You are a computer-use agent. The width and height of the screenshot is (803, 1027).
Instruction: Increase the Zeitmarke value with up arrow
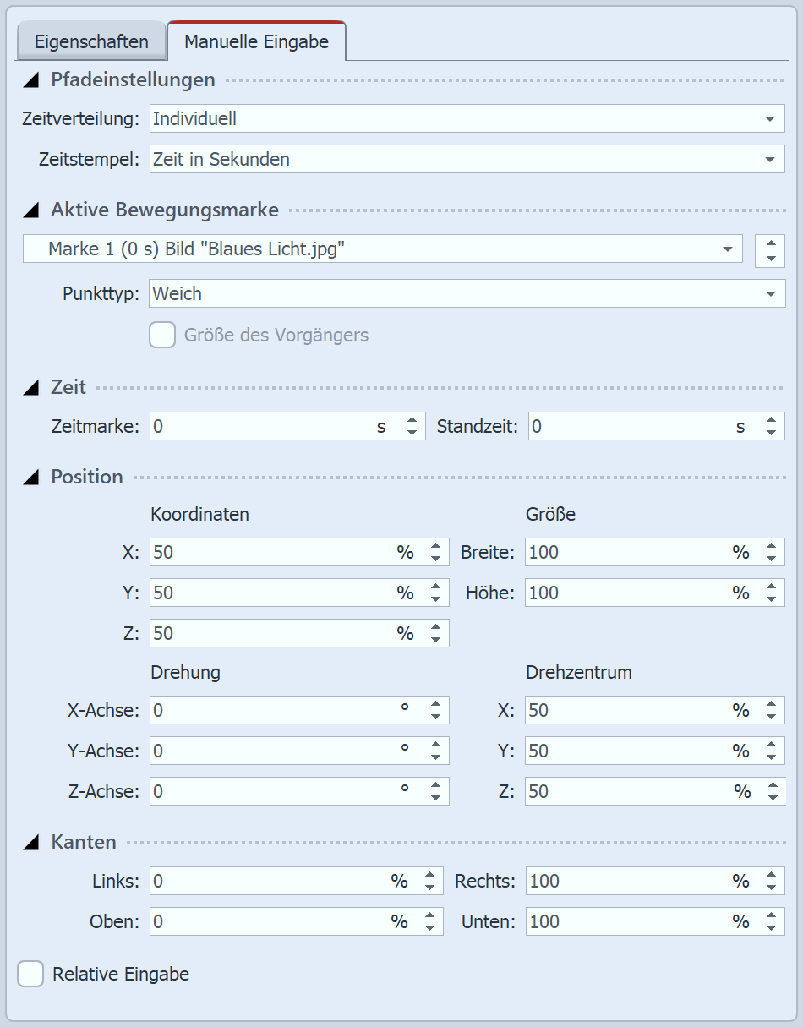pyautogui.click(x=412, y=420)
